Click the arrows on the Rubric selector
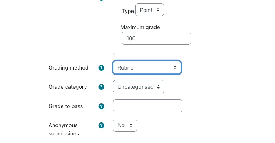Image resolution: width=275 pixels, height=143 pixels. tap(175, 67)
